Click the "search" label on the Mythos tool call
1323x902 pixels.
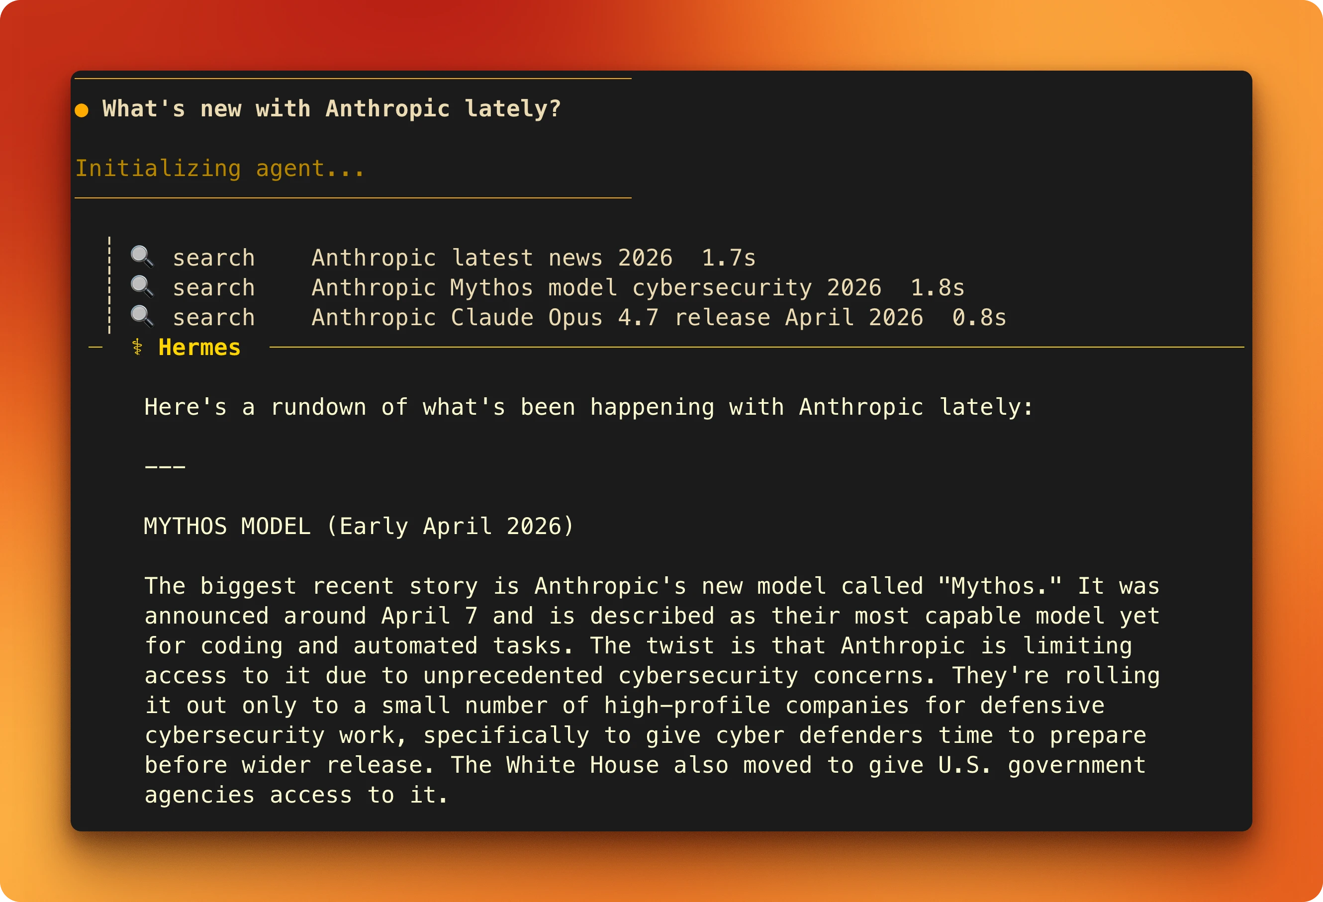tap(213, 288)
